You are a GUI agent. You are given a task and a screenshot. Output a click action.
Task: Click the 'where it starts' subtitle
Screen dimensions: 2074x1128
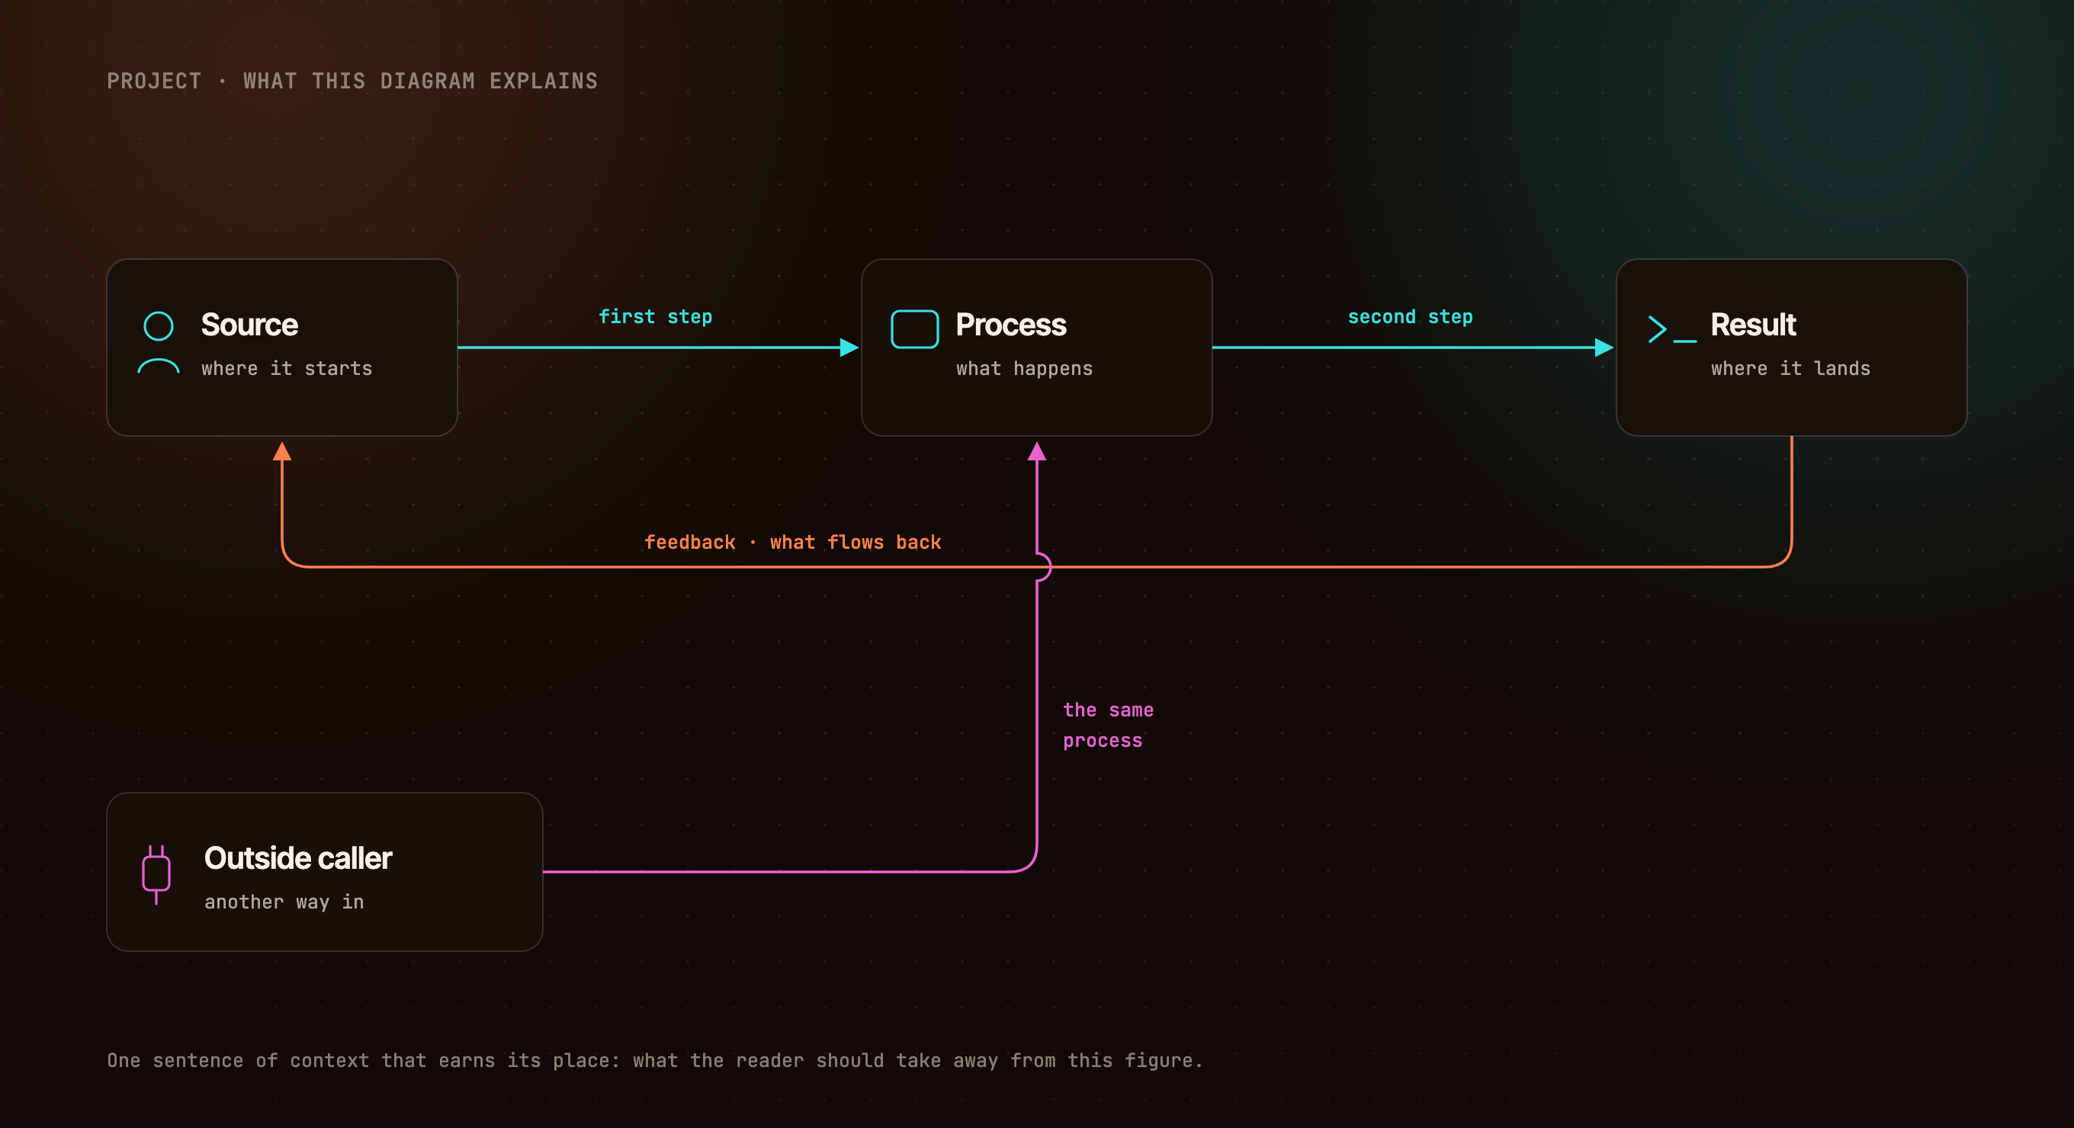pos(287,368)
